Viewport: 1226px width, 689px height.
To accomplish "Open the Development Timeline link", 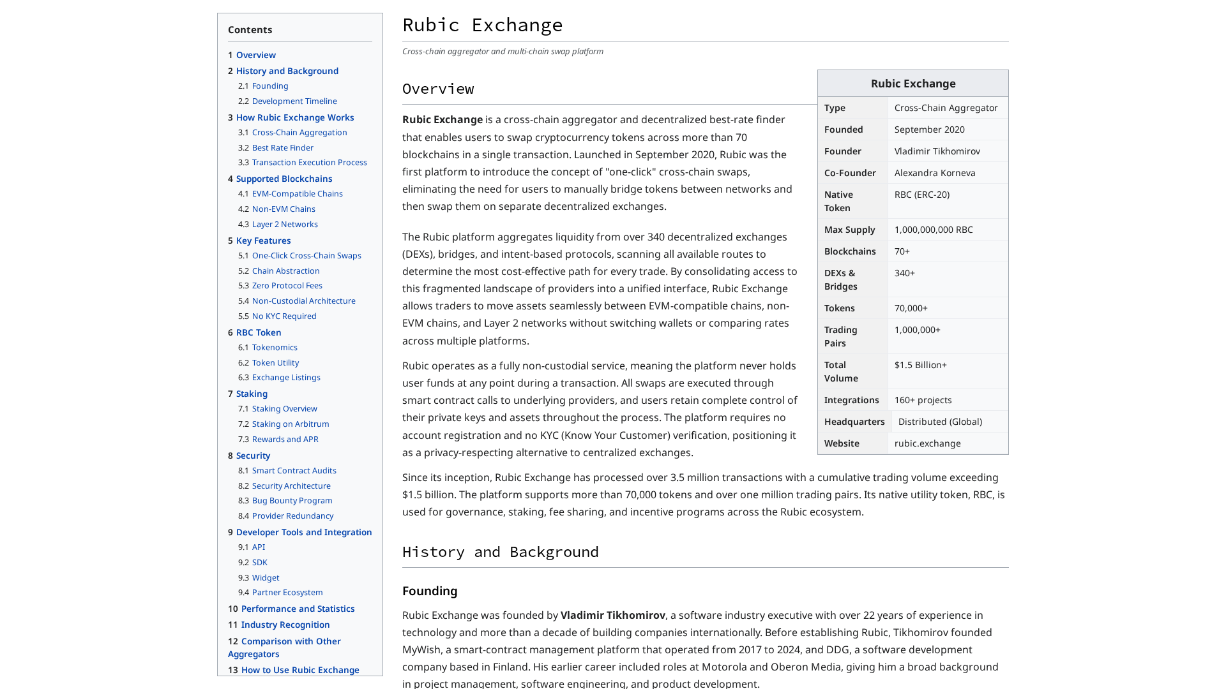I will click(294, 101).
